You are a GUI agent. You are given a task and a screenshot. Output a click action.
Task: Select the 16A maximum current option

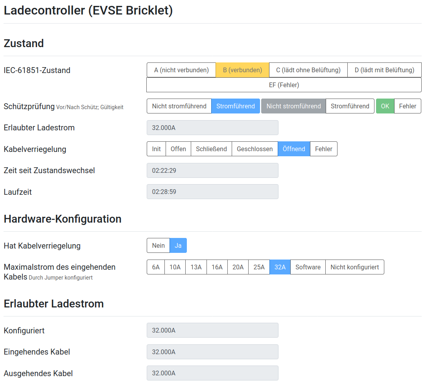(217, 267)
